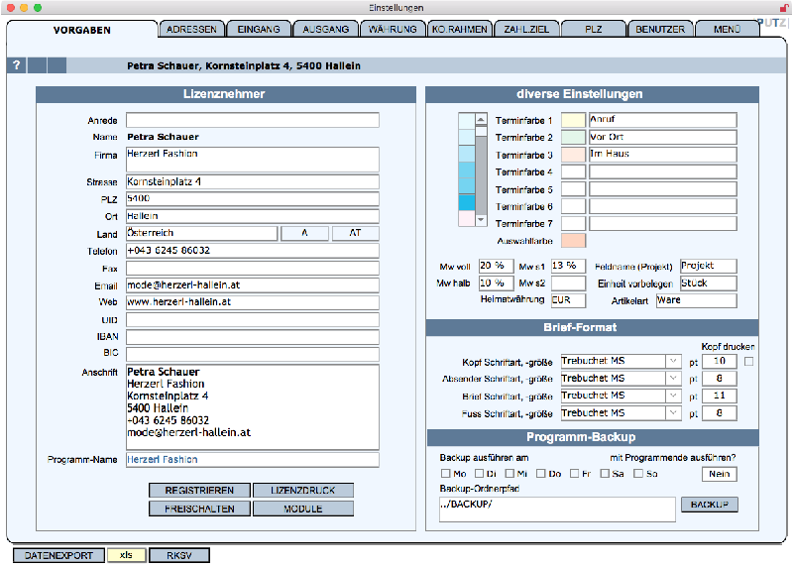The image size is (793, 567).
Task: Go to the PLZ tab
Action: tap(593, 30)
